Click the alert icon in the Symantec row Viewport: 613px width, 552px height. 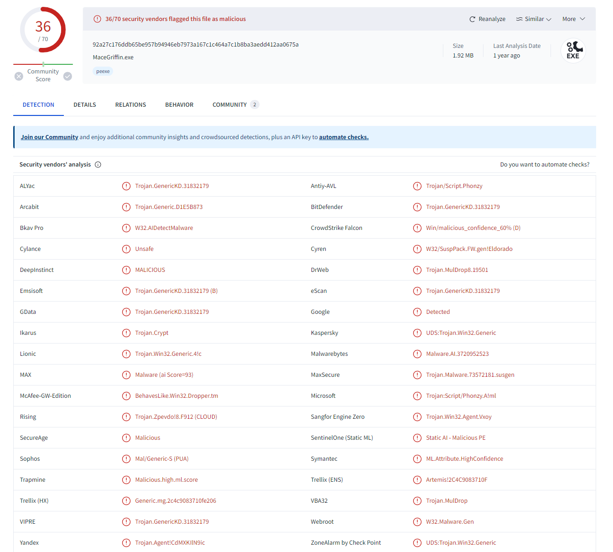coord(417,459)
